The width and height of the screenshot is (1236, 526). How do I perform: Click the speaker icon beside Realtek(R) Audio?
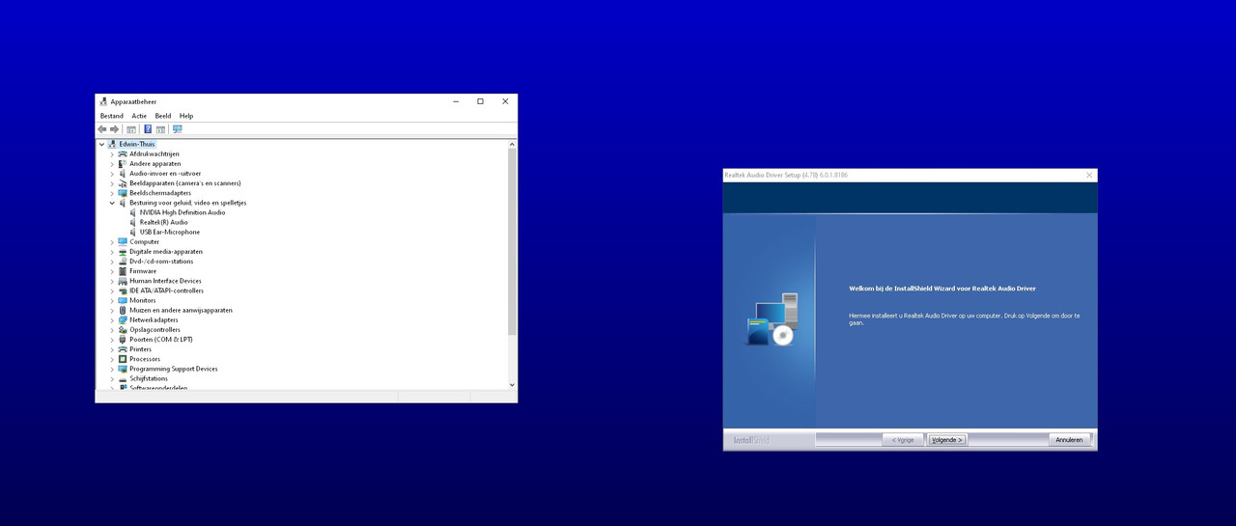[133, 222]
